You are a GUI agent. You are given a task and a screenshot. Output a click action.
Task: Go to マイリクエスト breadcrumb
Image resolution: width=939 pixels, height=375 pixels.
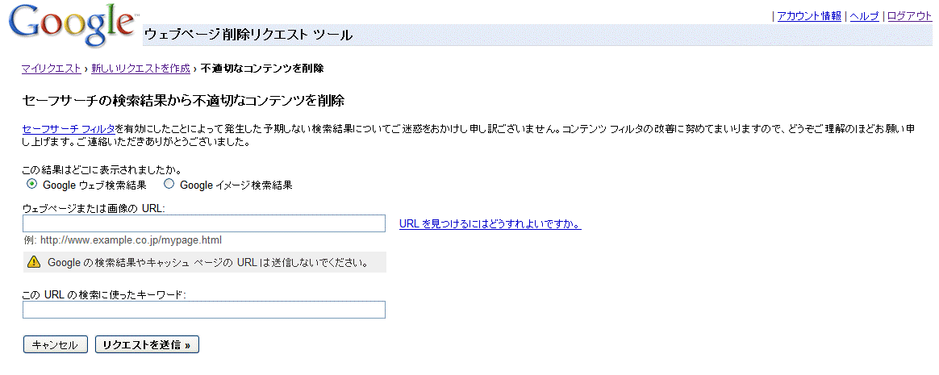click(x=52, y=69)
